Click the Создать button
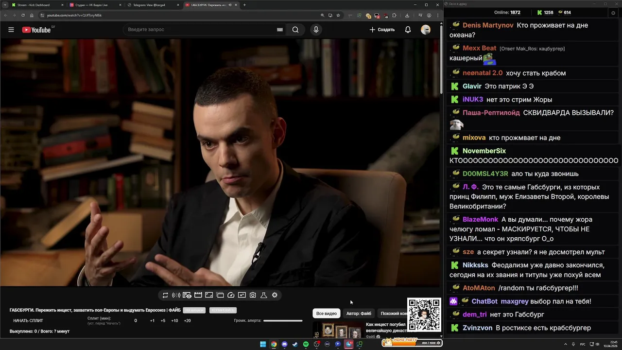The height and width of the screenshot is (350, 622). click(x=382, y=30)
